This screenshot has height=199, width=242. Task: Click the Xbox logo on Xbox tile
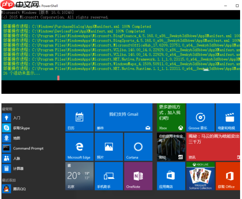click(180, 128)
